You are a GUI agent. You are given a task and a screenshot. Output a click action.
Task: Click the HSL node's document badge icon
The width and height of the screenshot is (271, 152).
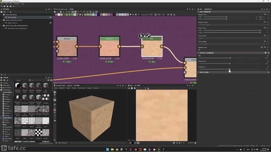pos(141,36)
